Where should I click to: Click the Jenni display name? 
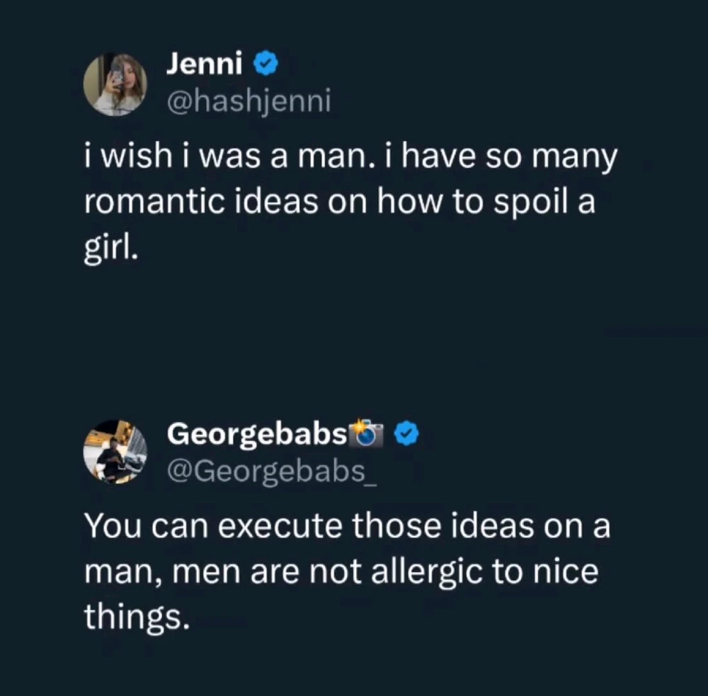click(205, 66)
